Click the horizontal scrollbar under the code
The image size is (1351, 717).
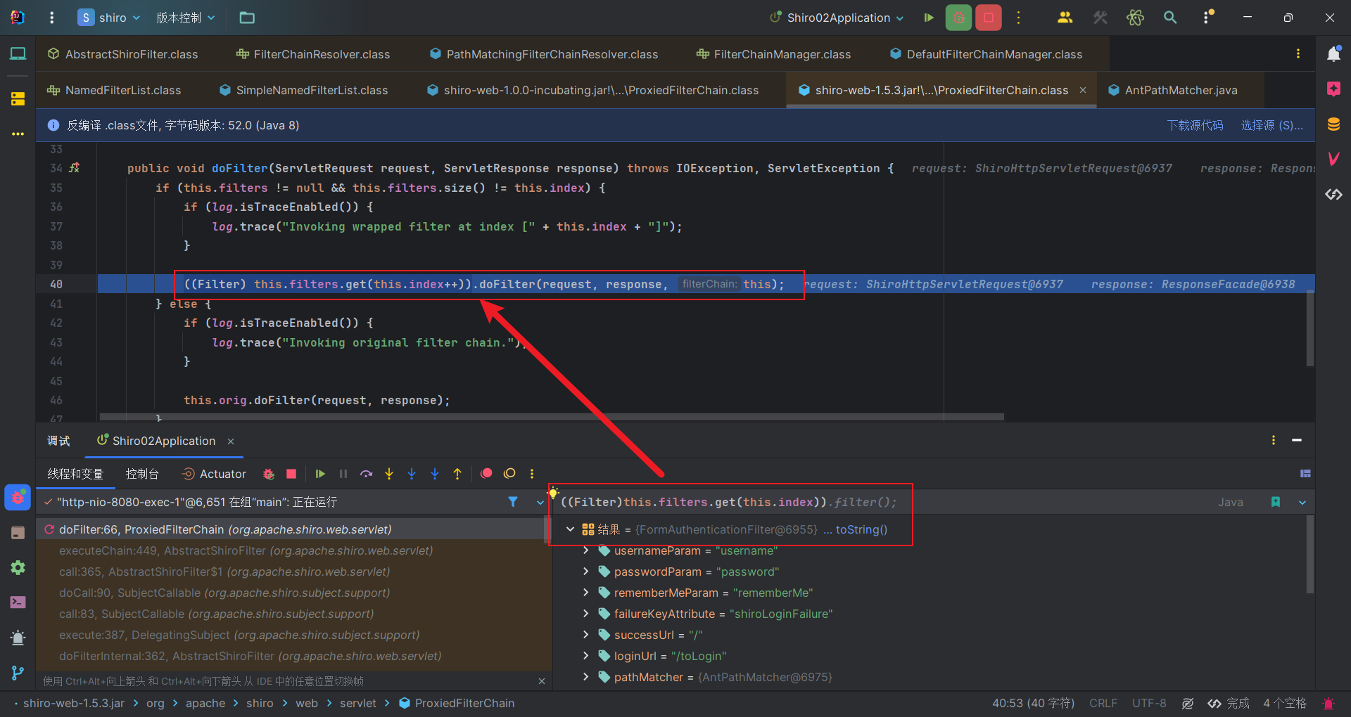click(x=552, y=417)
